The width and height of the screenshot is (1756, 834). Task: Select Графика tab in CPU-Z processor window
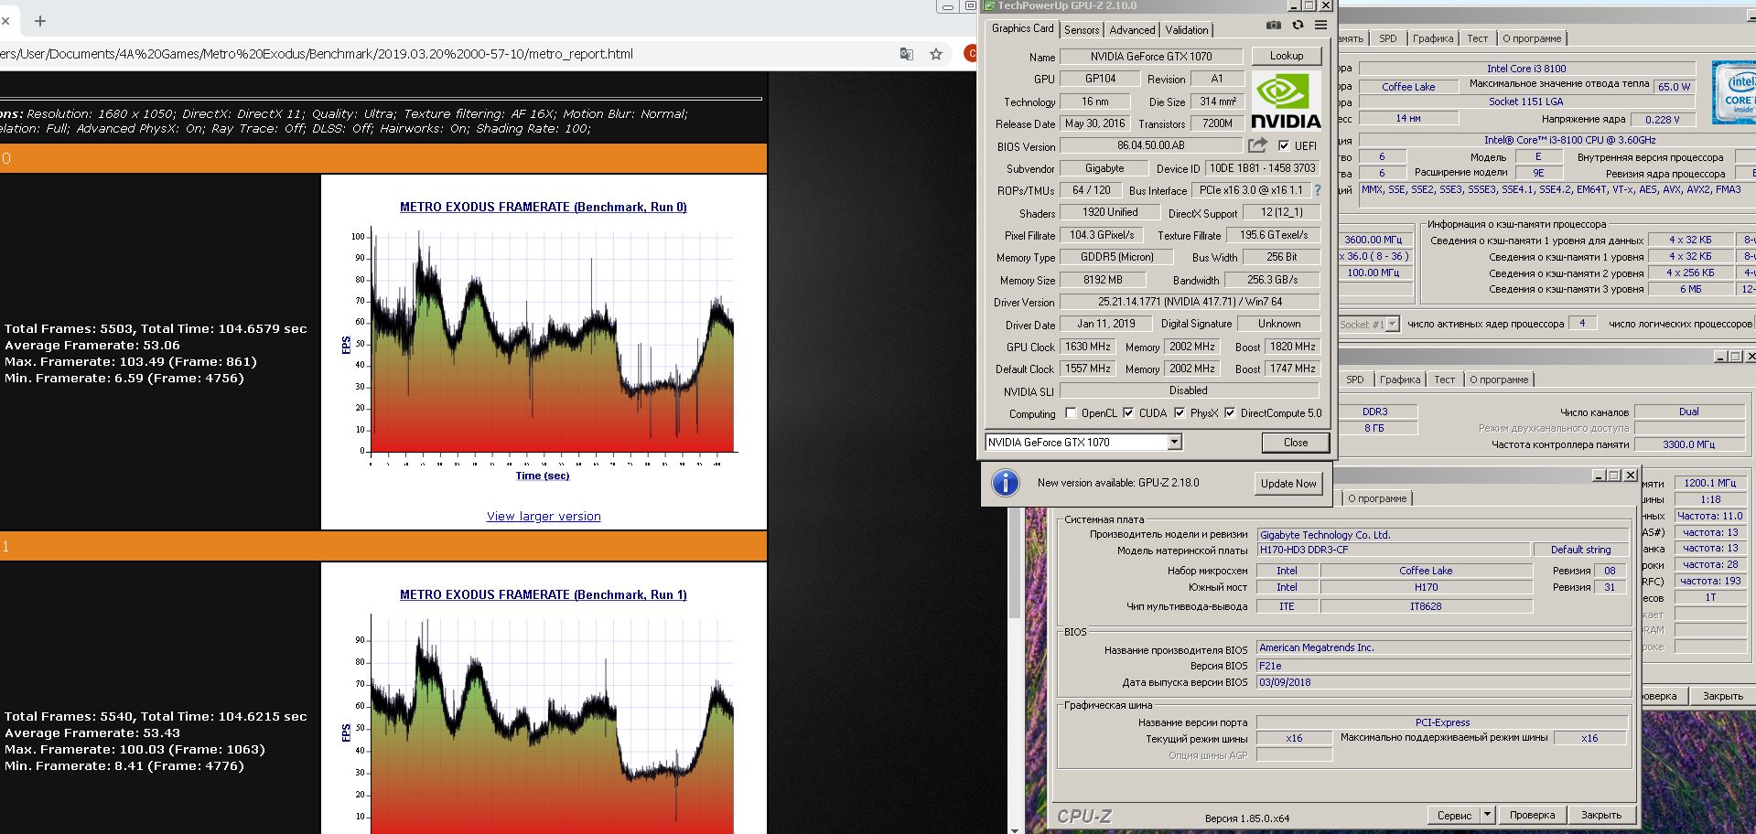click(x=1432, y=38)
